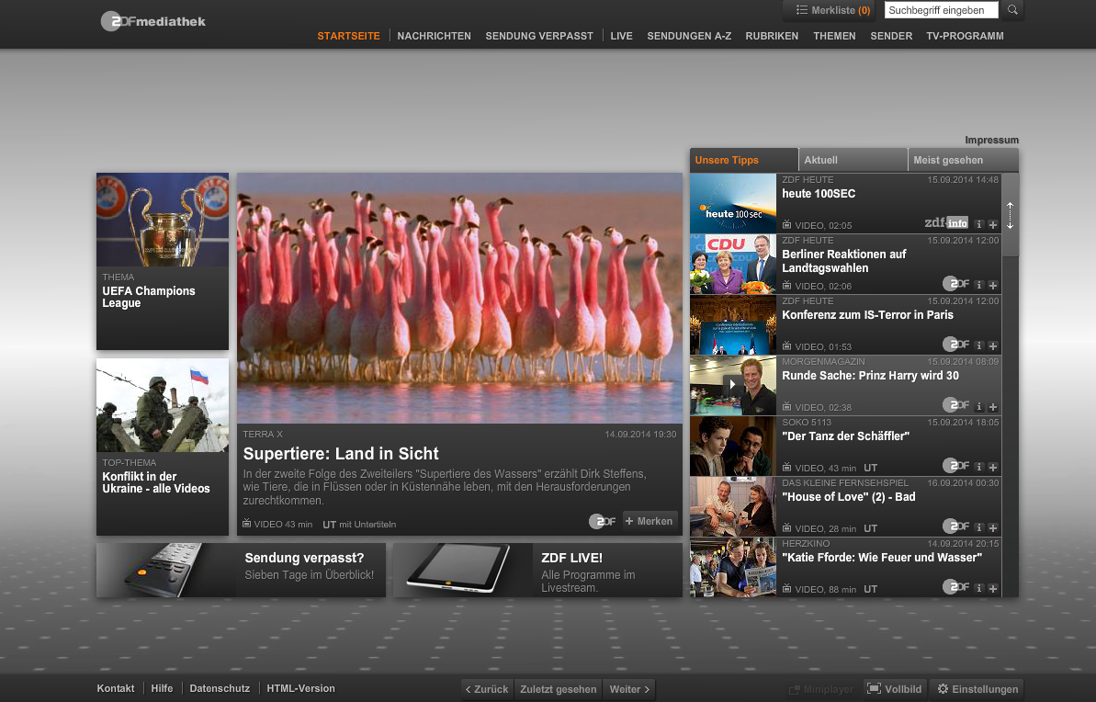Click 'Konferenz zum IS-Terror in Paris' title
The width and height of the screenshot is (1096, 702).
(x=867, y=314)
